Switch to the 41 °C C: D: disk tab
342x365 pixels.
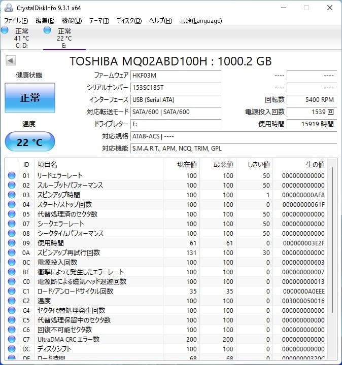(21, 38)
